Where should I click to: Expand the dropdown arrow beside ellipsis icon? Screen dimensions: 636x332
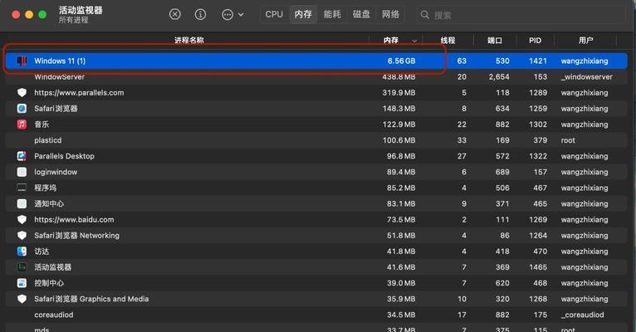241,15
